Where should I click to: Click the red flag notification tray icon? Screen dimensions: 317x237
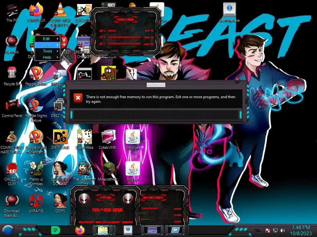(268, 231)
